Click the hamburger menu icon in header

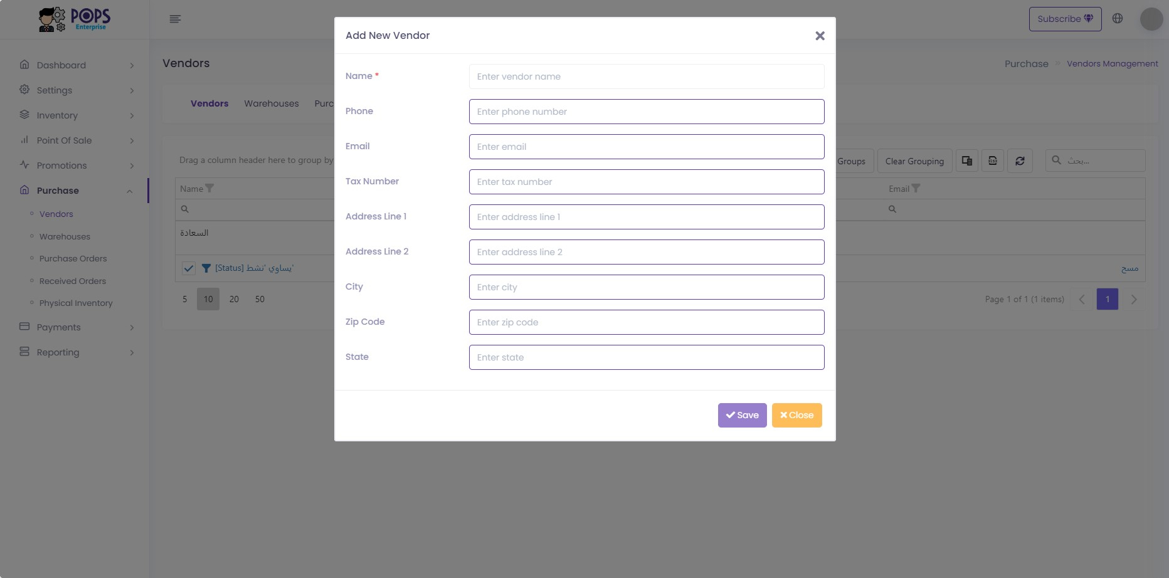coord(175,19)
